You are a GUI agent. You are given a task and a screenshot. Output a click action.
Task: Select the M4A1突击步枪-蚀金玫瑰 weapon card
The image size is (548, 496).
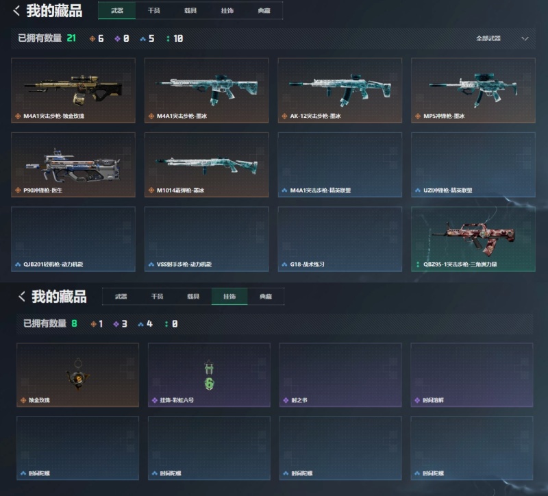tap(73, 90)
